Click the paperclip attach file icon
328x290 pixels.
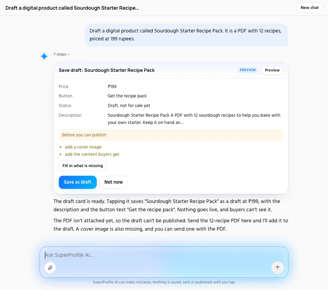pos(50,268)
